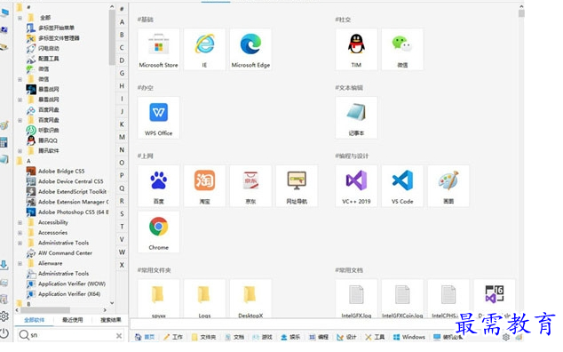Select the 娱乐 bottom tab
Viewport: 563px width, 352px height.
290,337
